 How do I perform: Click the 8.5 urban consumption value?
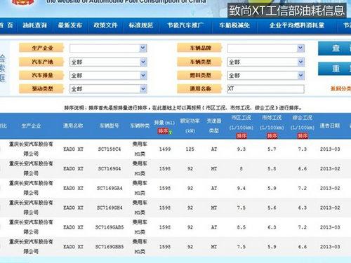pos(241,227)
